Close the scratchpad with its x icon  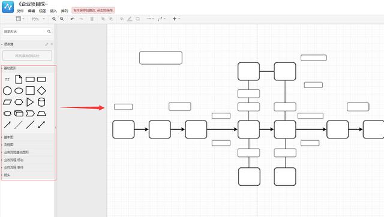(52, 44)
